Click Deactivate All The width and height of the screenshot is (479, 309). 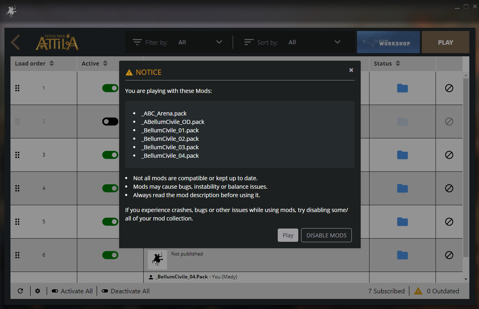(126, 291)
